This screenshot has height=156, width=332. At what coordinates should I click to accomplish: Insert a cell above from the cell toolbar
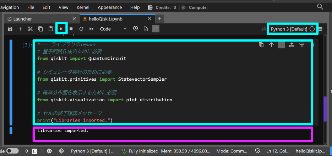(x=292, y=45)
